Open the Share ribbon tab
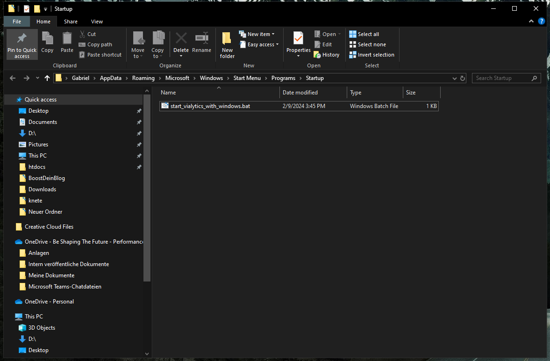The image size is (550, 361). click(x=71, y=22)
